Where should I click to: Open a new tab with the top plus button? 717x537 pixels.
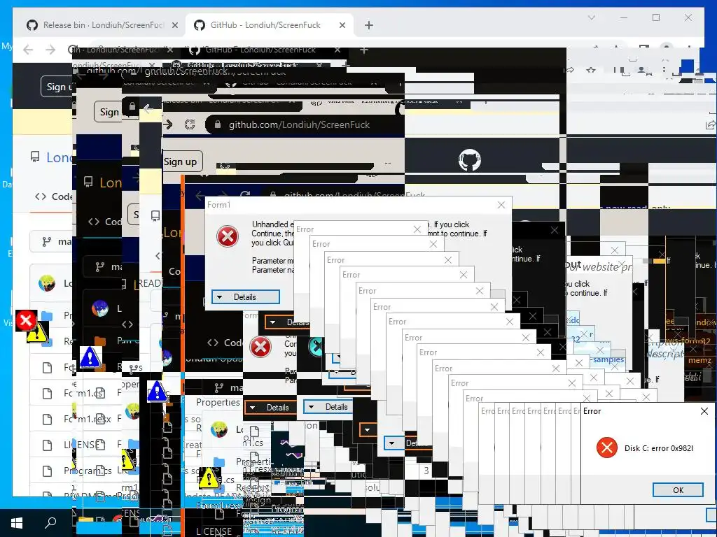369,26
